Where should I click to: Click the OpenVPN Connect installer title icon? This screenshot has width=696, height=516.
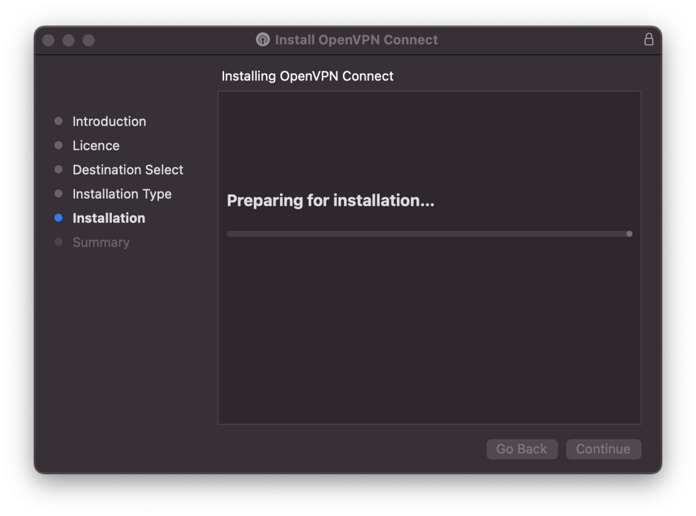pyautogui.click(x=263, y=39)
